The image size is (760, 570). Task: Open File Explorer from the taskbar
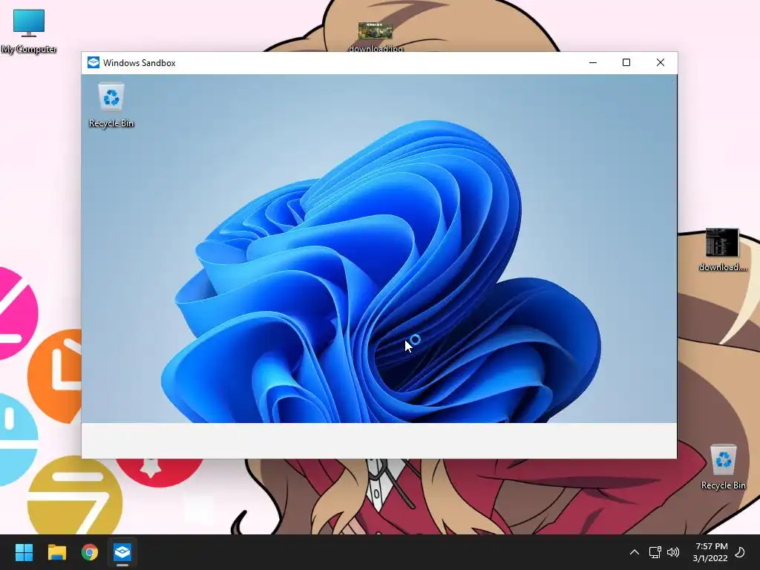tap(56, 552)
